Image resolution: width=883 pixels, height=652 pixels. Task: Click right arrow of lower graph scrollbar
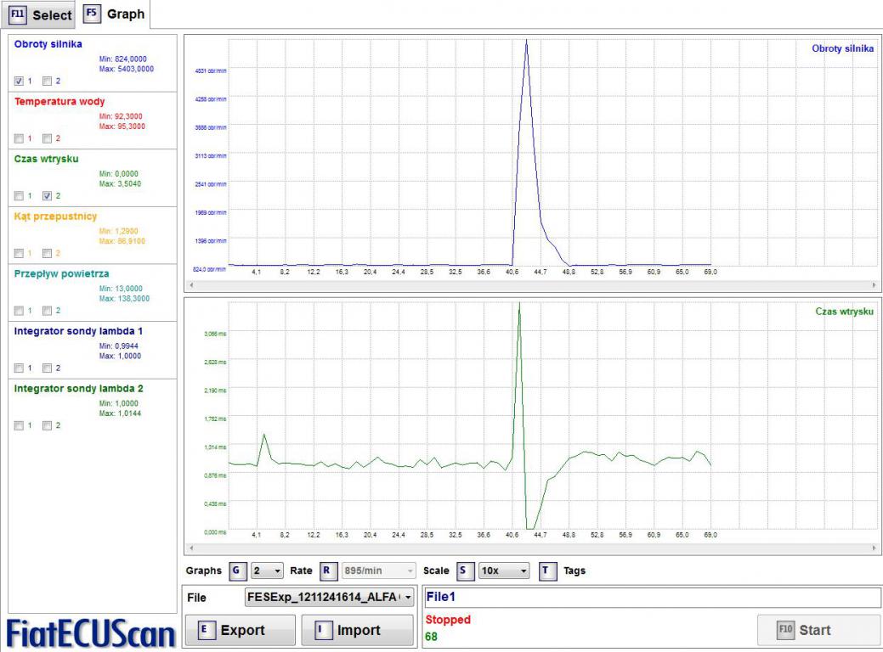[x=874, y=548]
